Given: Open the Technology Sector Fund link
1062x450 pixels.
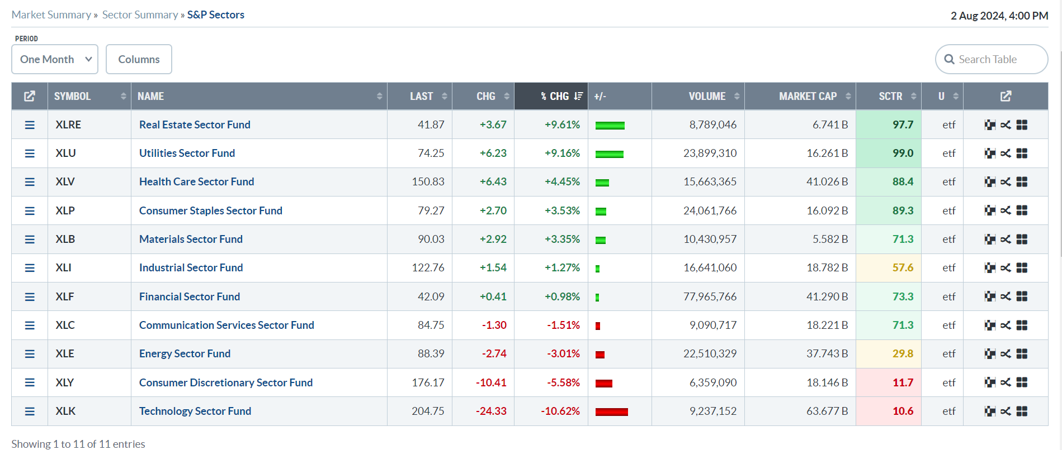Looking at the screenshot, I should click(195, 411).
